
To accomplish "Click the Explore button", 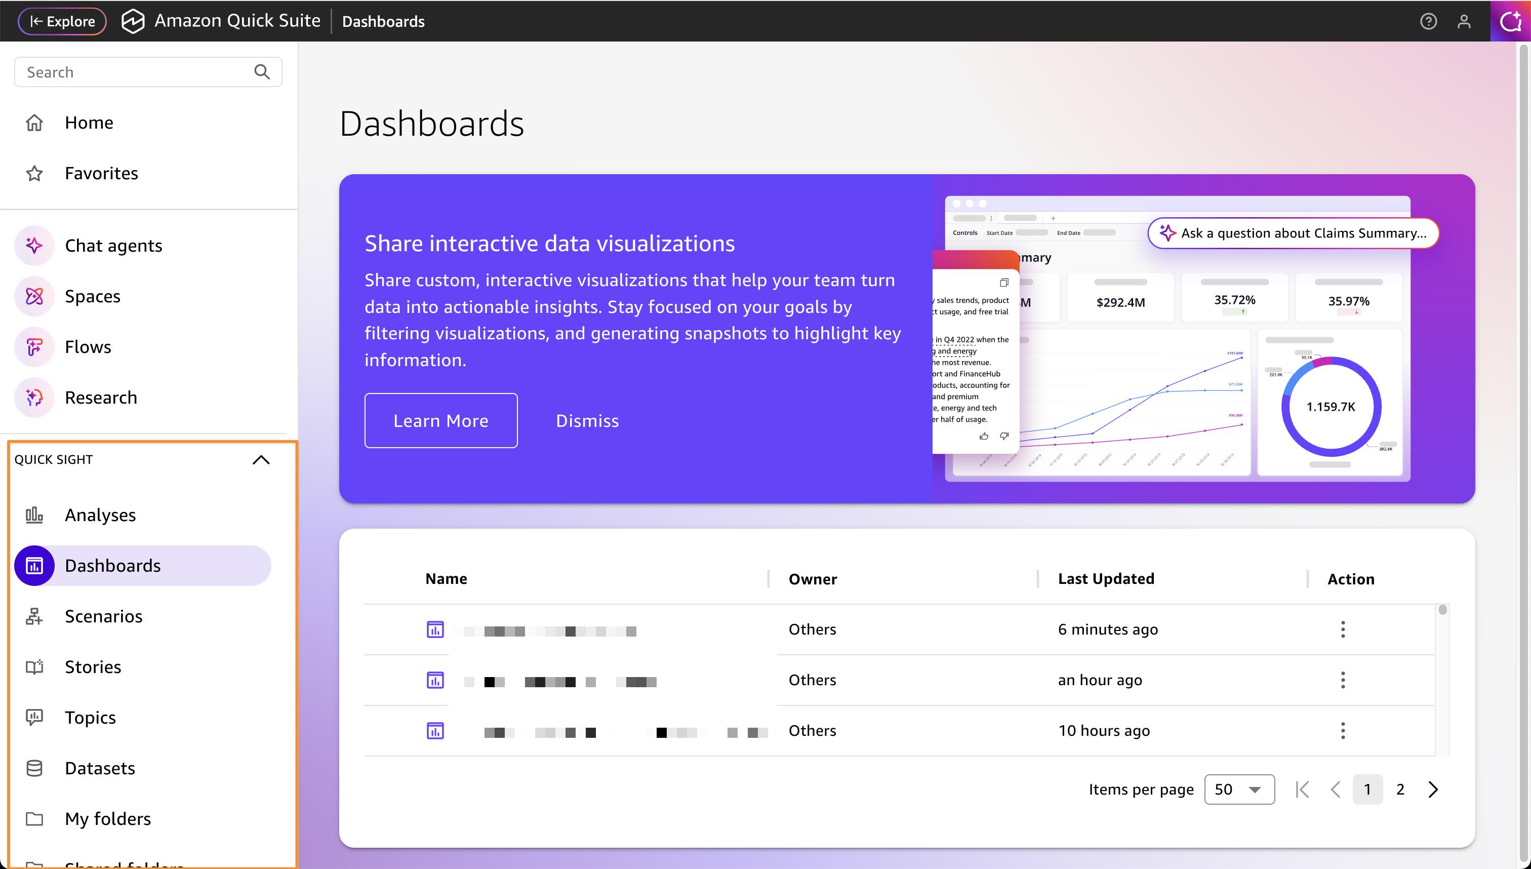I will [62, 21].
